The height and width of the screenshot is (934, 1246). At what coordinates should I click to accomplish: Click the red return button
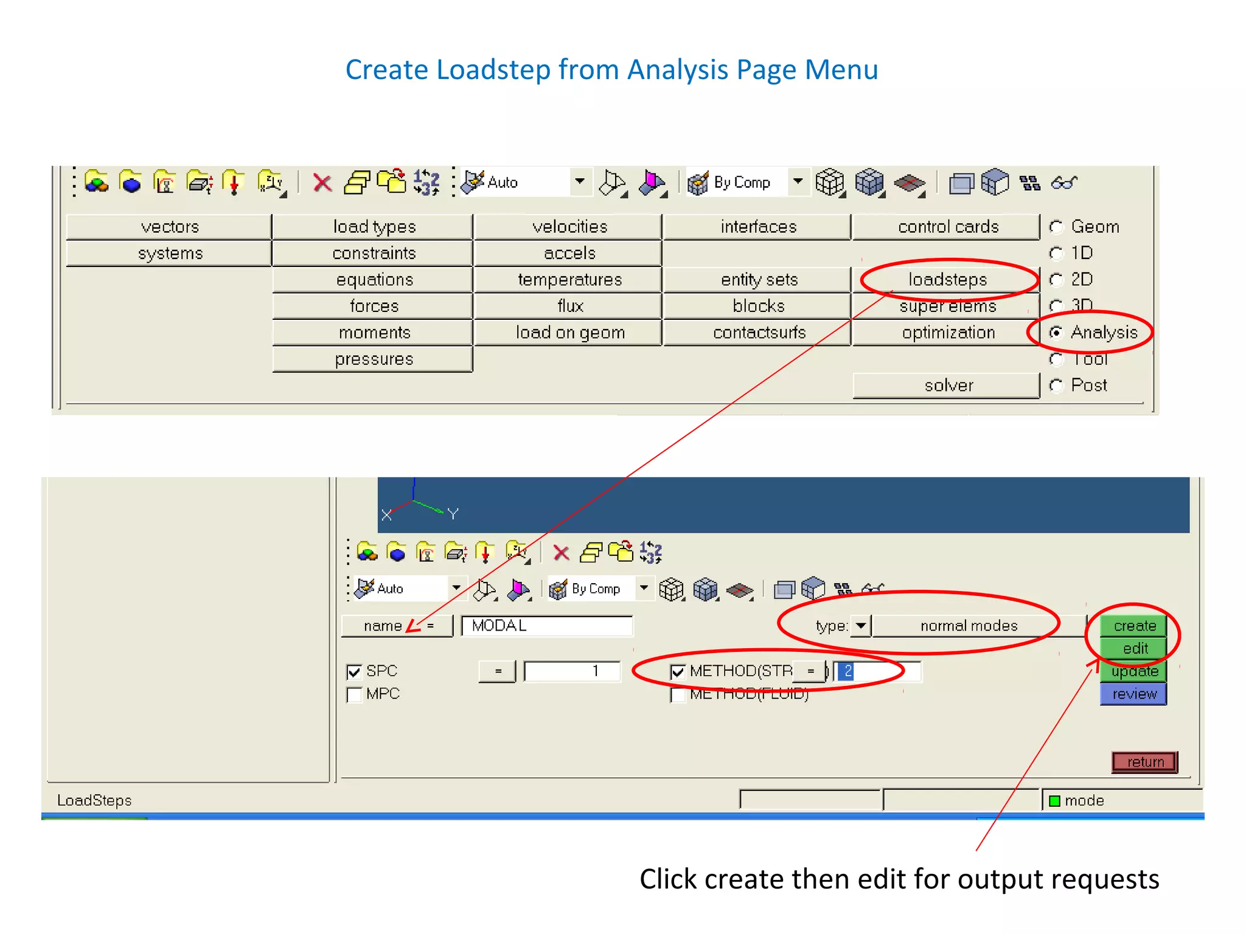[1144, 762]
